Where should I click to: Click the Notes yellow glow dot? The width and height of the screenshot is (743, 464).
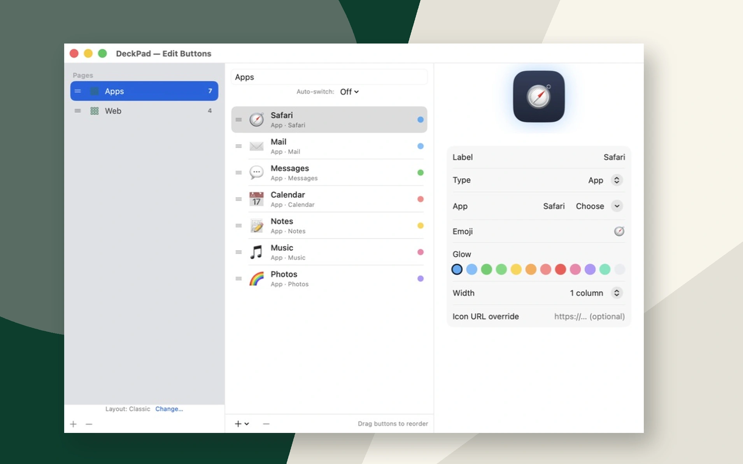coord(421,225)
